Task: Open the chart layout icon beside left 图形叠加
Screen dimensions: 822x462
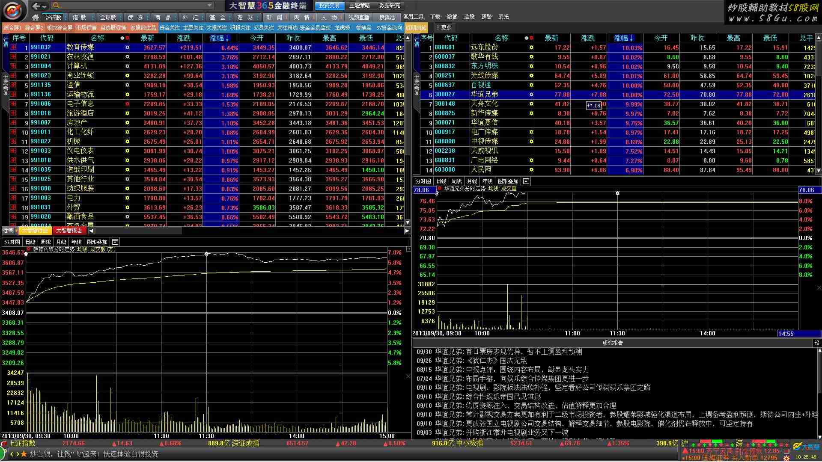Action: click(115, 242)
